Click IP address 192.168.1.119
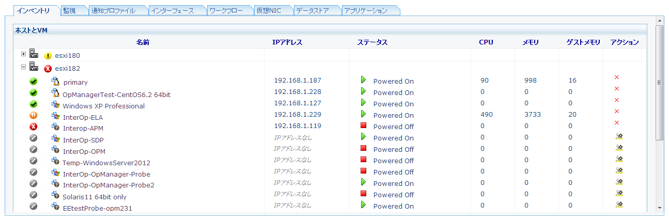This screenshot has height=221, width=669. [298, 125]
